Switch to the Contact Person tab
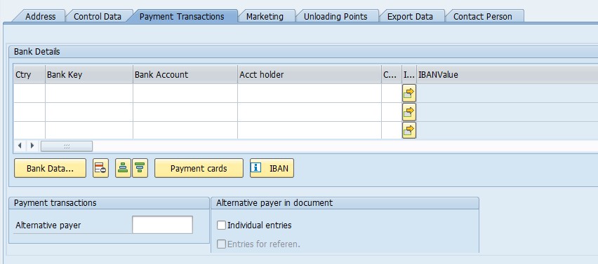This screenshot has width=598, height=264. (x=482, y=16)
